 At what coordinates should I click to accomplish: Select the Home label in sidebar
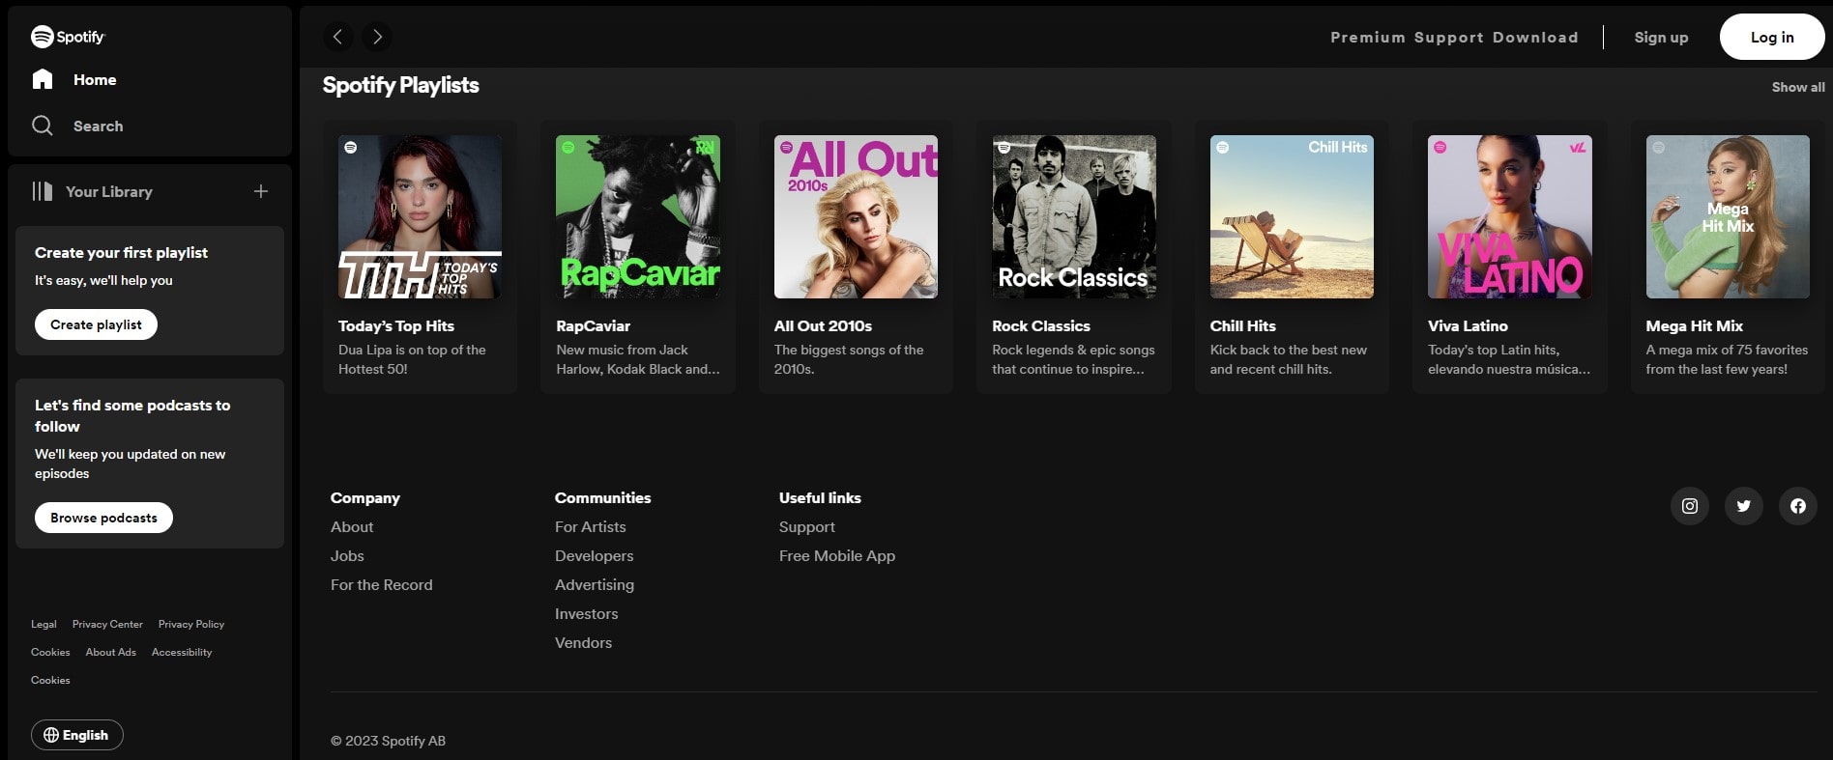click(95, 80)
